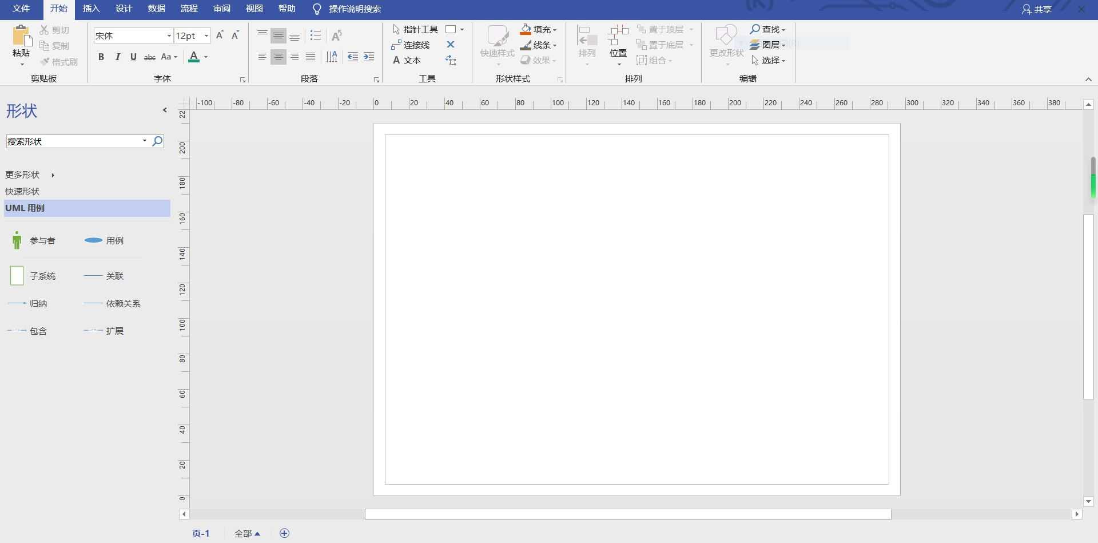Image resolution: width=1098 pixels, height=543 pixels.
Task: Click the shape search magnifier icon
Action: coord(157,141)
